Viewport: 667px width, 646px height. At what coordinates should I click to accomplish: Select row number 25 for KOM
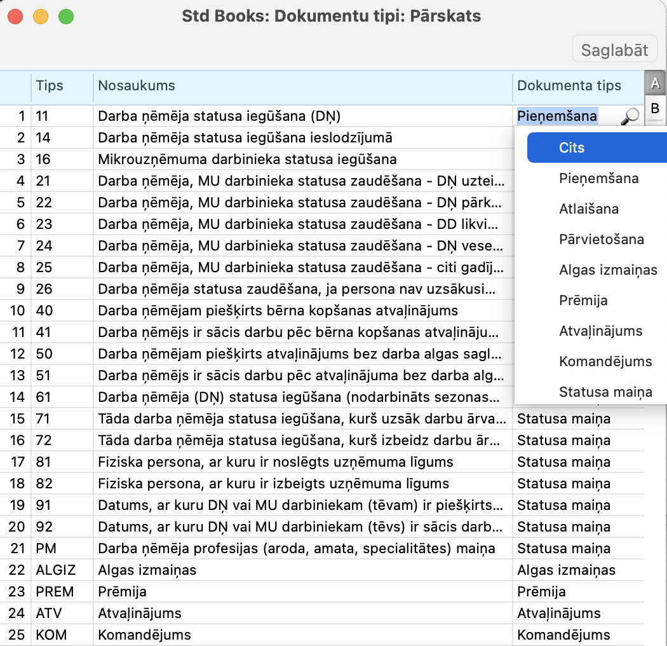17,635
